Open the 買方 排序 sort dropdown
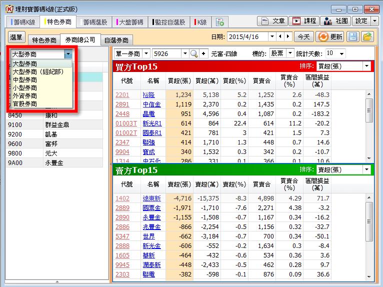The height and width of the screenshot is (287, 383). click(x=367, y=66)
